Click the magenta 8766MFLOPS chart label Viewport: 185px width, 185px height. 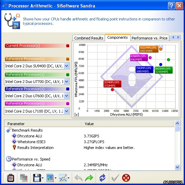point(139,58)
